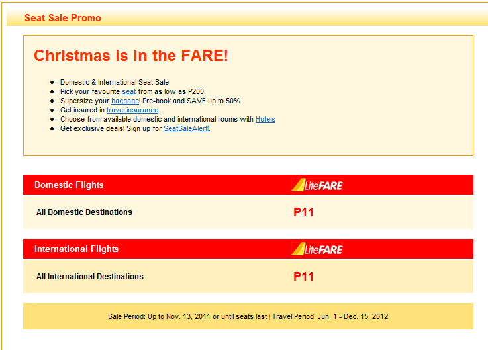Screen dimensions: 488x350
Task: Follow the 'travel insurance' link
Action: point(132,110)
